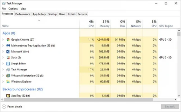Select the VMware Workstation icon

pos(8,75)
